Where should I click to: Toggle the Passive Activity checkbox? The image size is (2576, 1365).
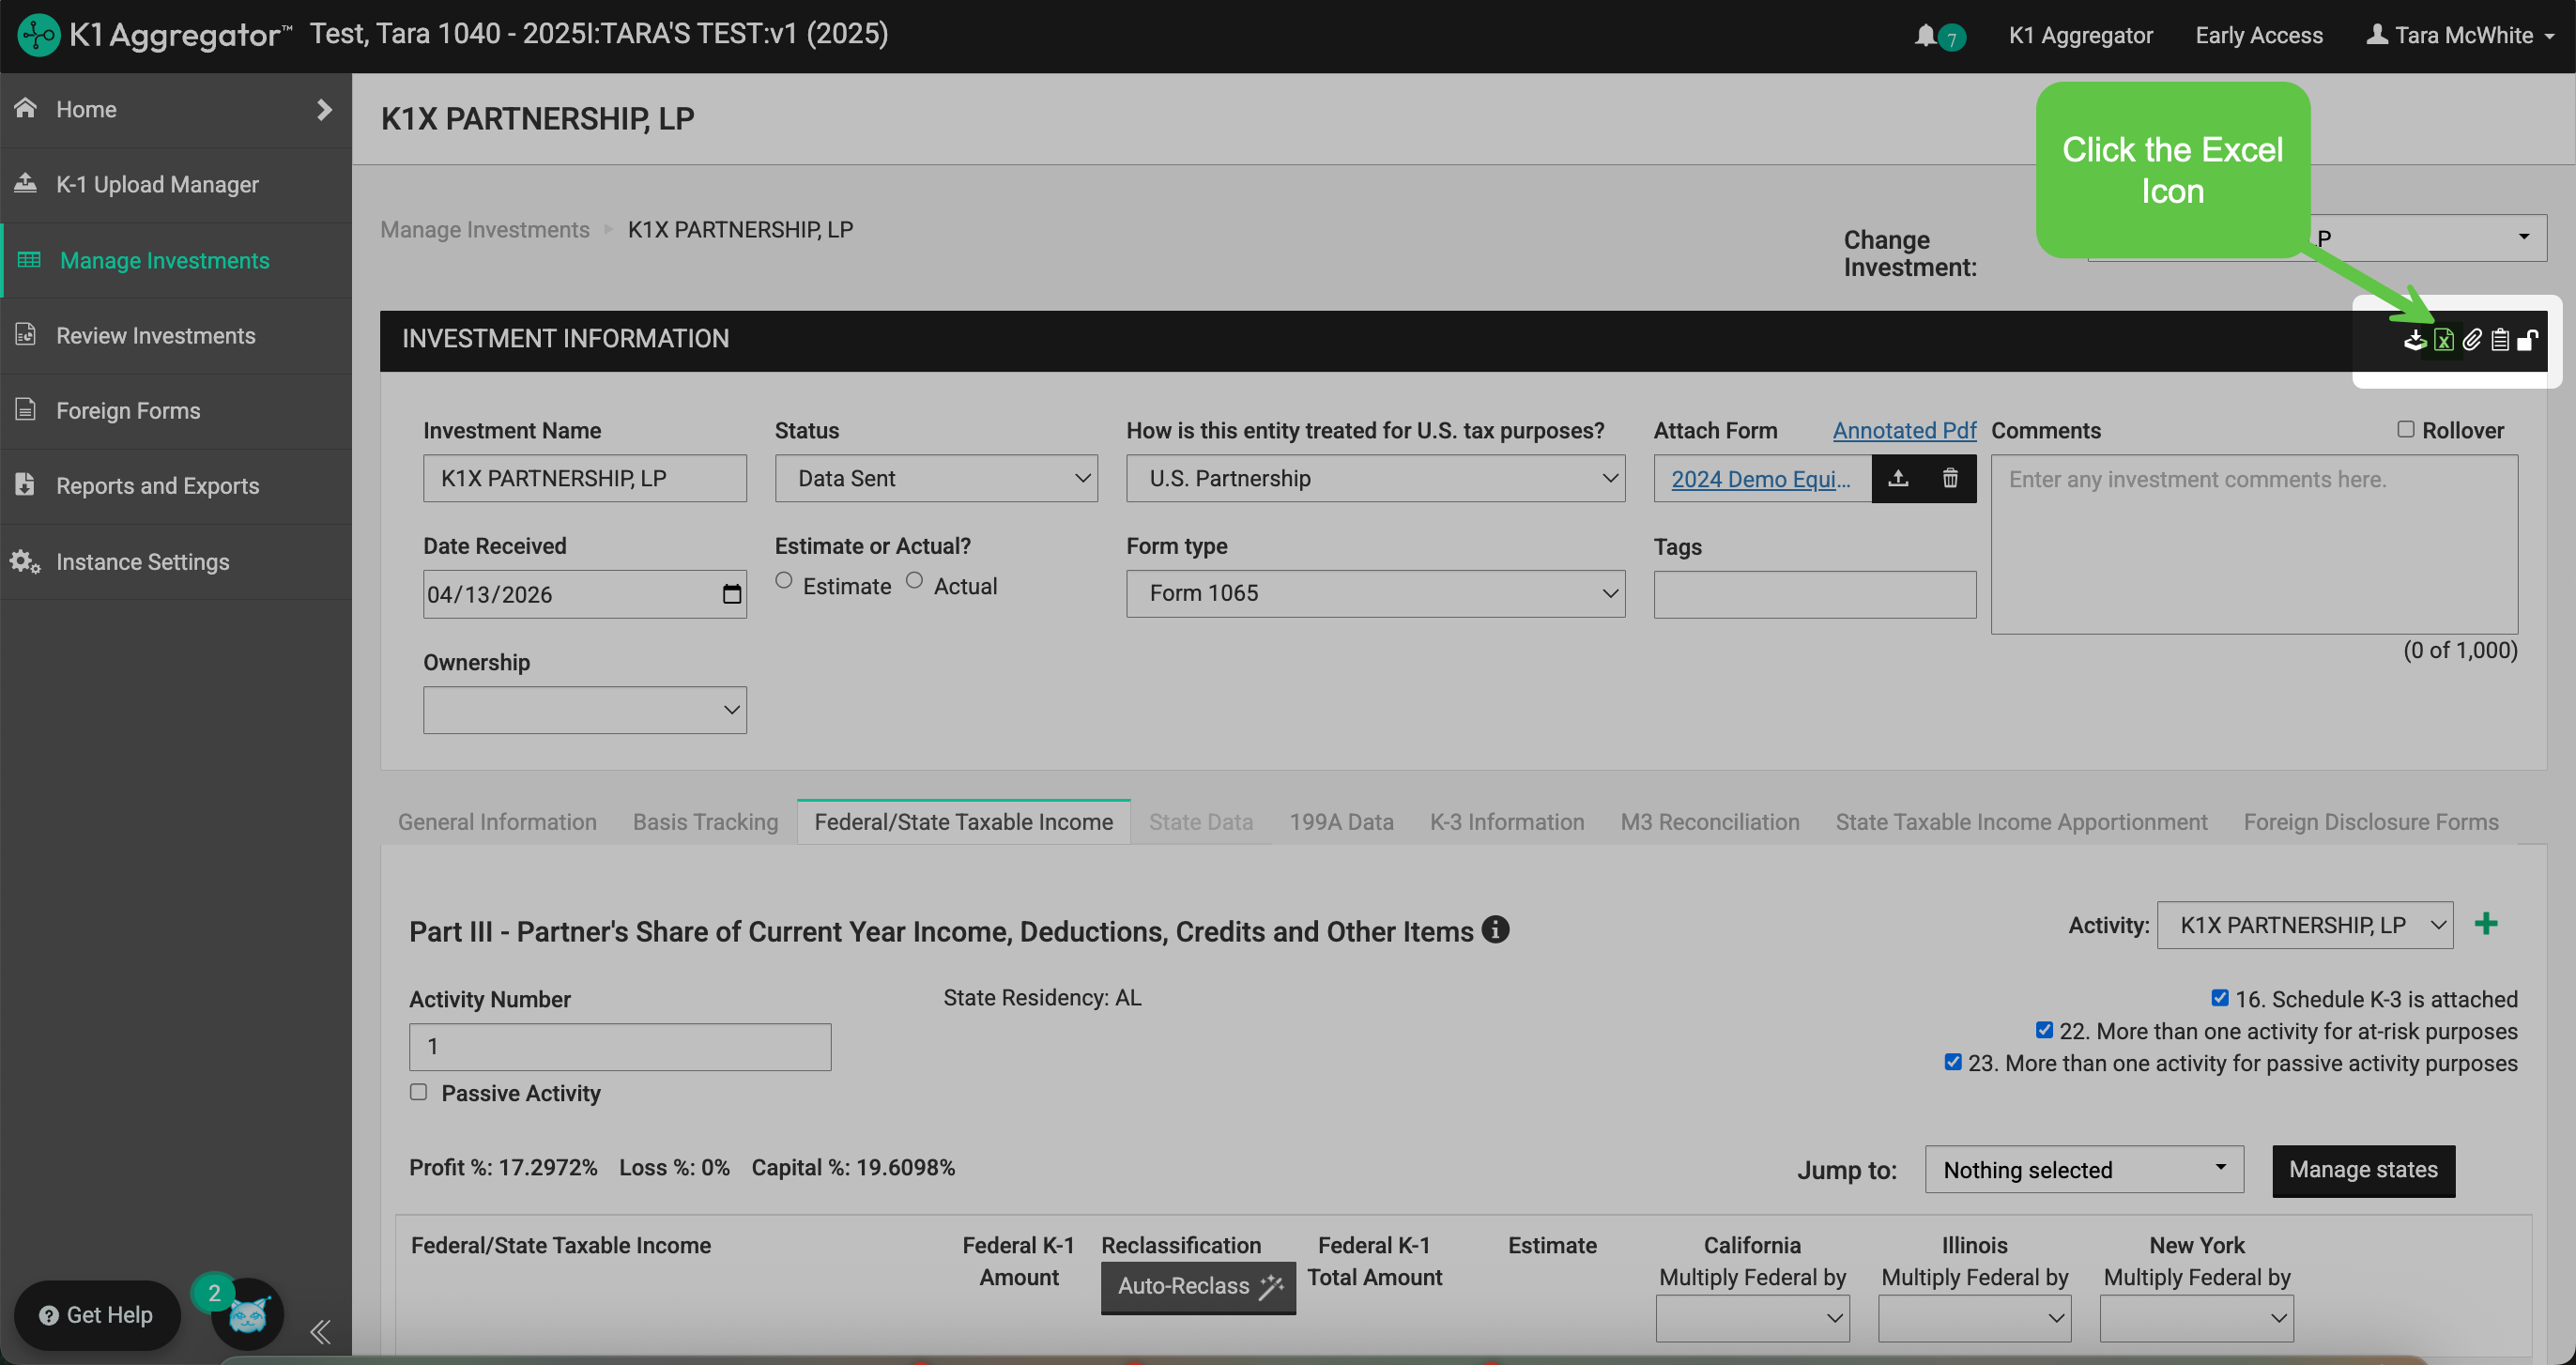418,1092
